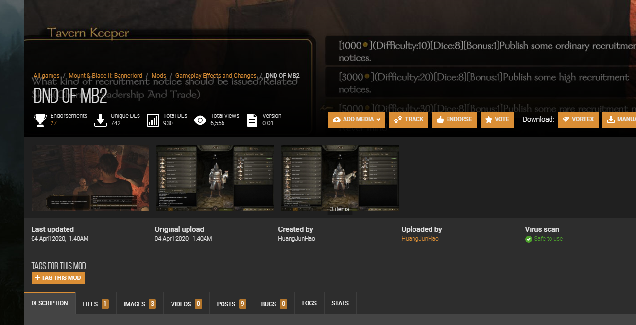
Task: Open the second party screen thumbnail
Action: click(x=215, y=178)
